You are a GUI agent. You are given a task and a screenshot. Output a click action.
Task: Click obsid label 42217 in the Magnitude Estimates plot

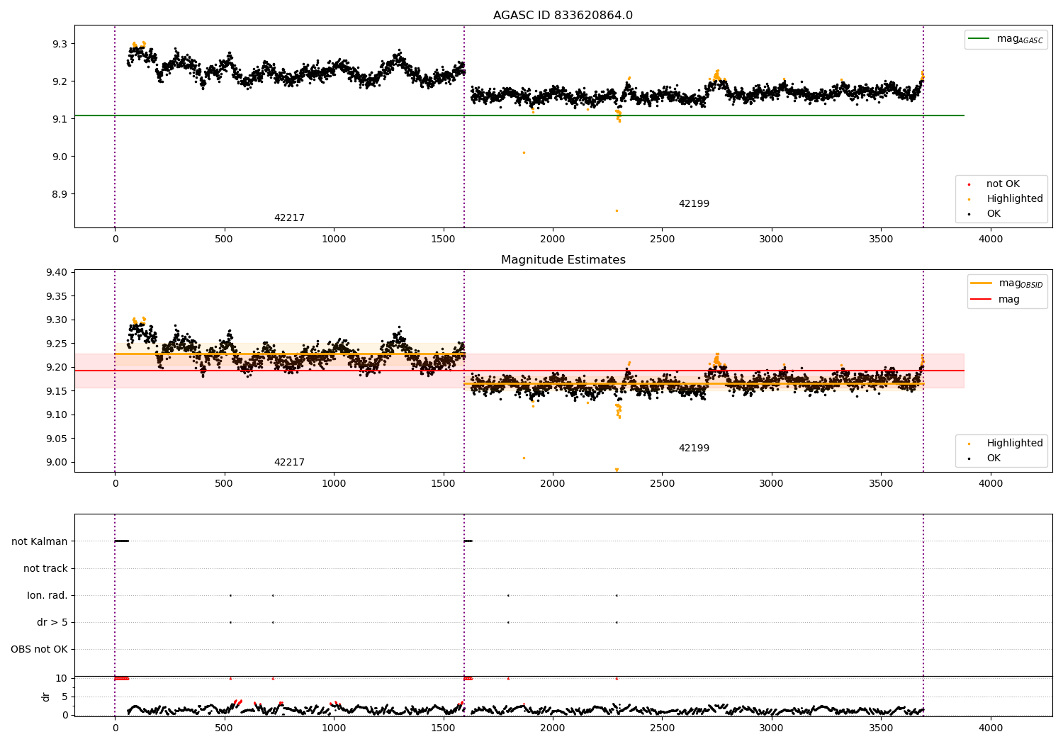289,463
